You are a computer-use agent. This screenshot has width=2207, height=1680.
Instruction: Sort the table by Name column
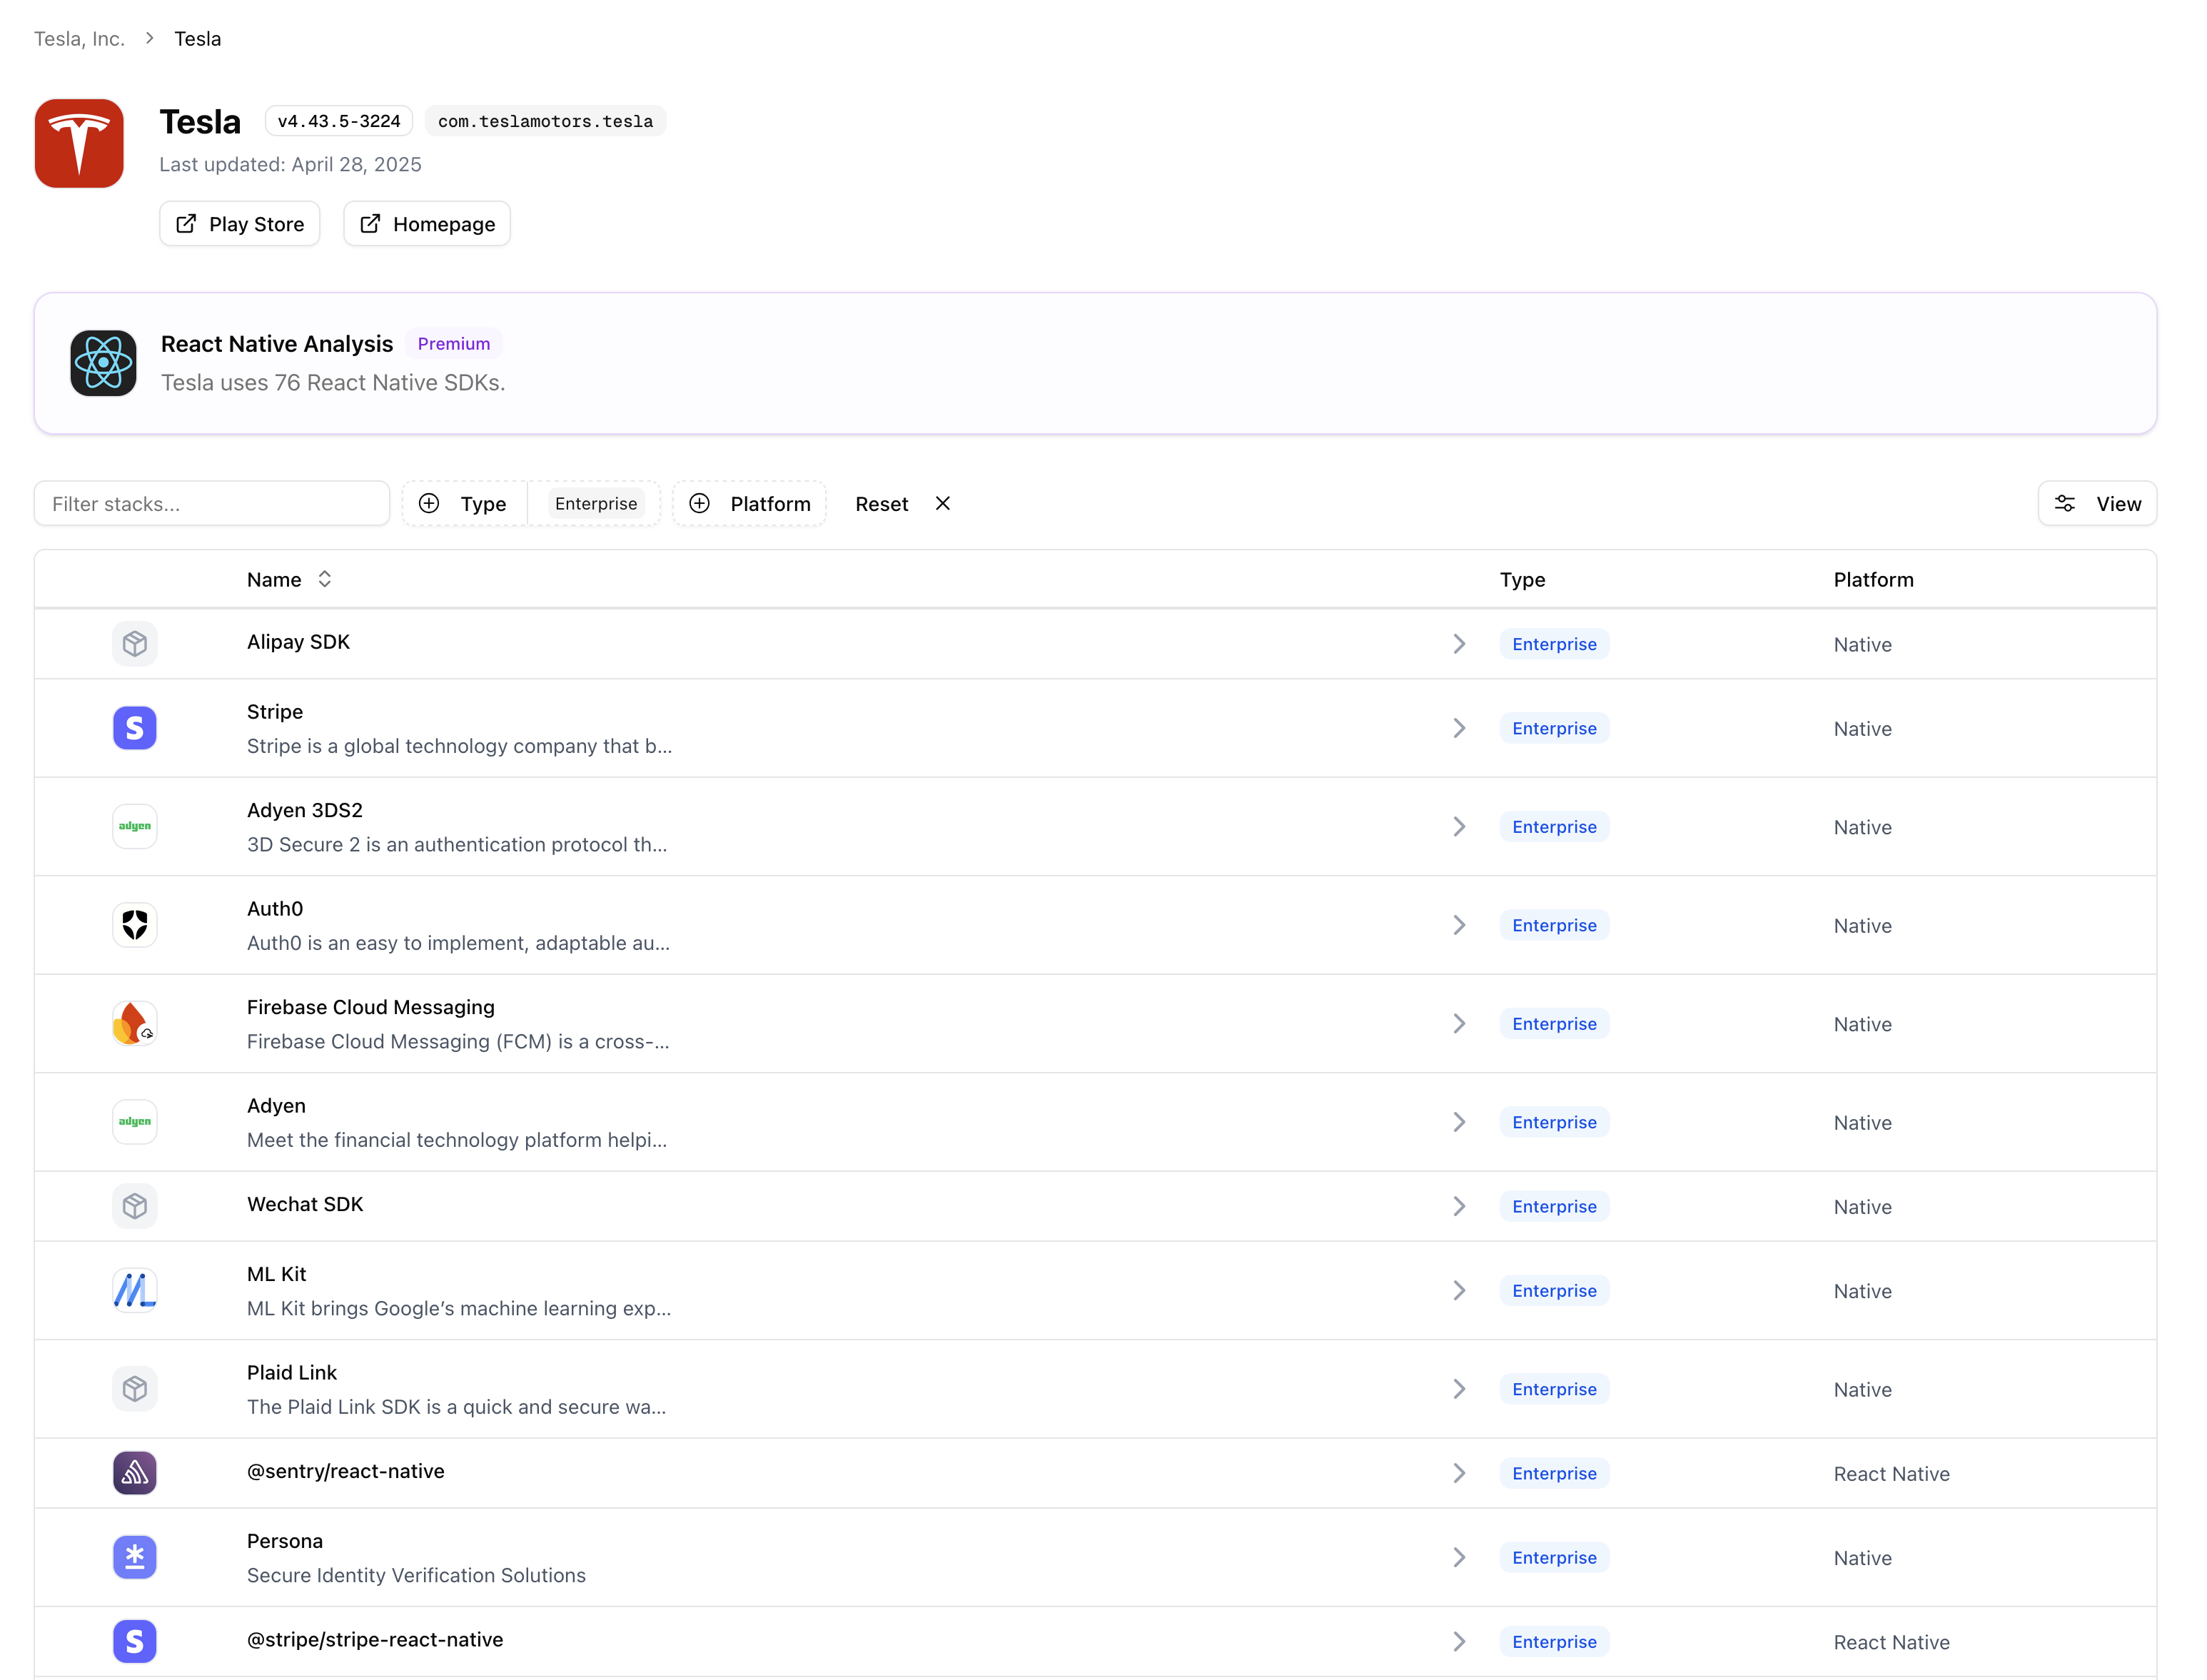289,580
